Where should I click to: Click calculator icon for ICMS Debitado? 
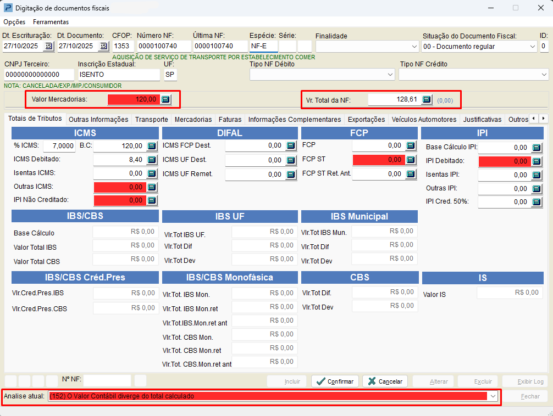tap(152, 160)
